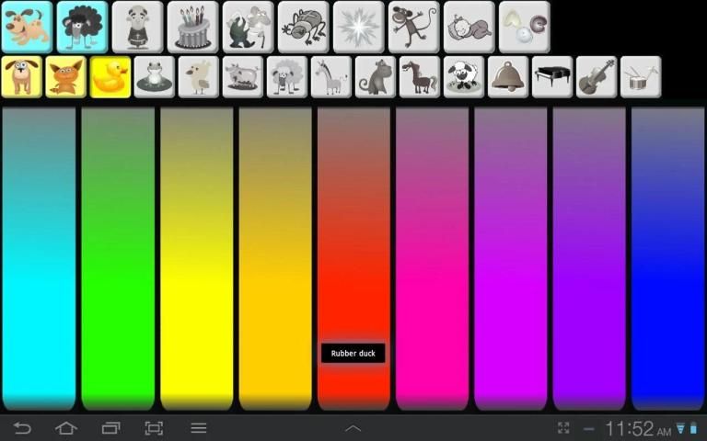Expand the bottom bar up-chevron

[x=353, y=428]
